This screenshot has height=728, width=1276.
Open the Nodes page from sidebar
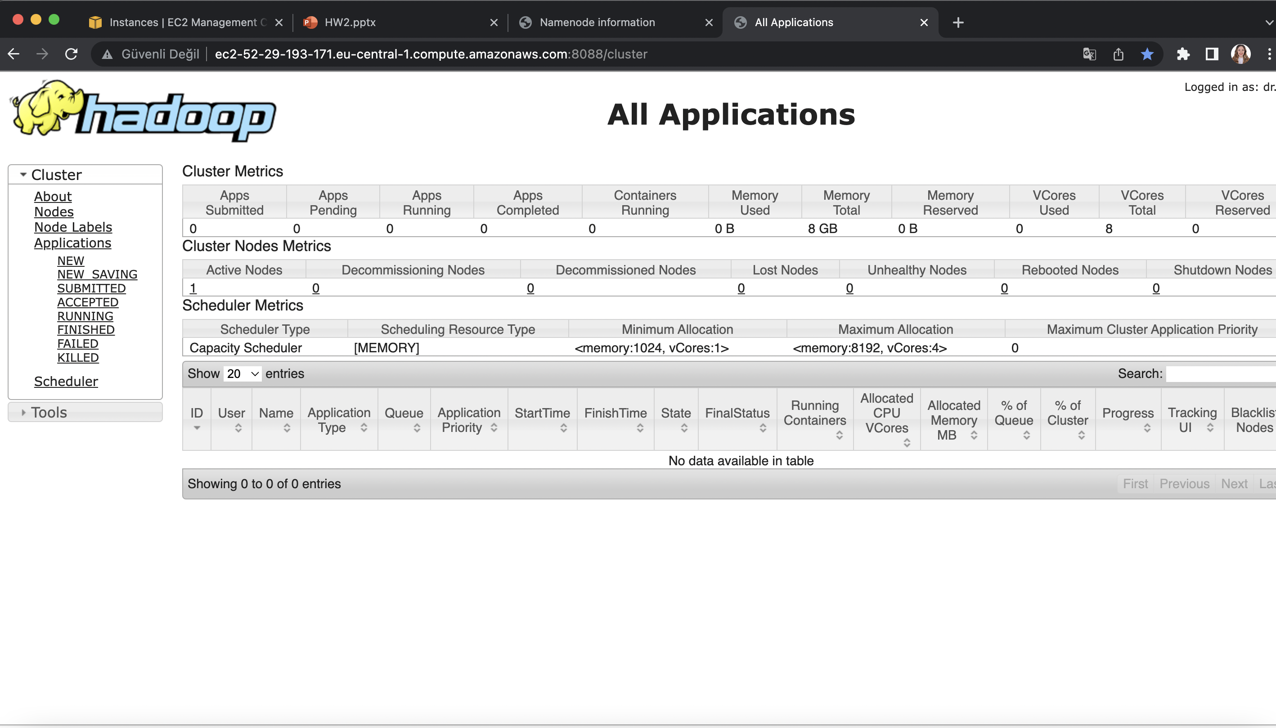[x=54, y=211]
